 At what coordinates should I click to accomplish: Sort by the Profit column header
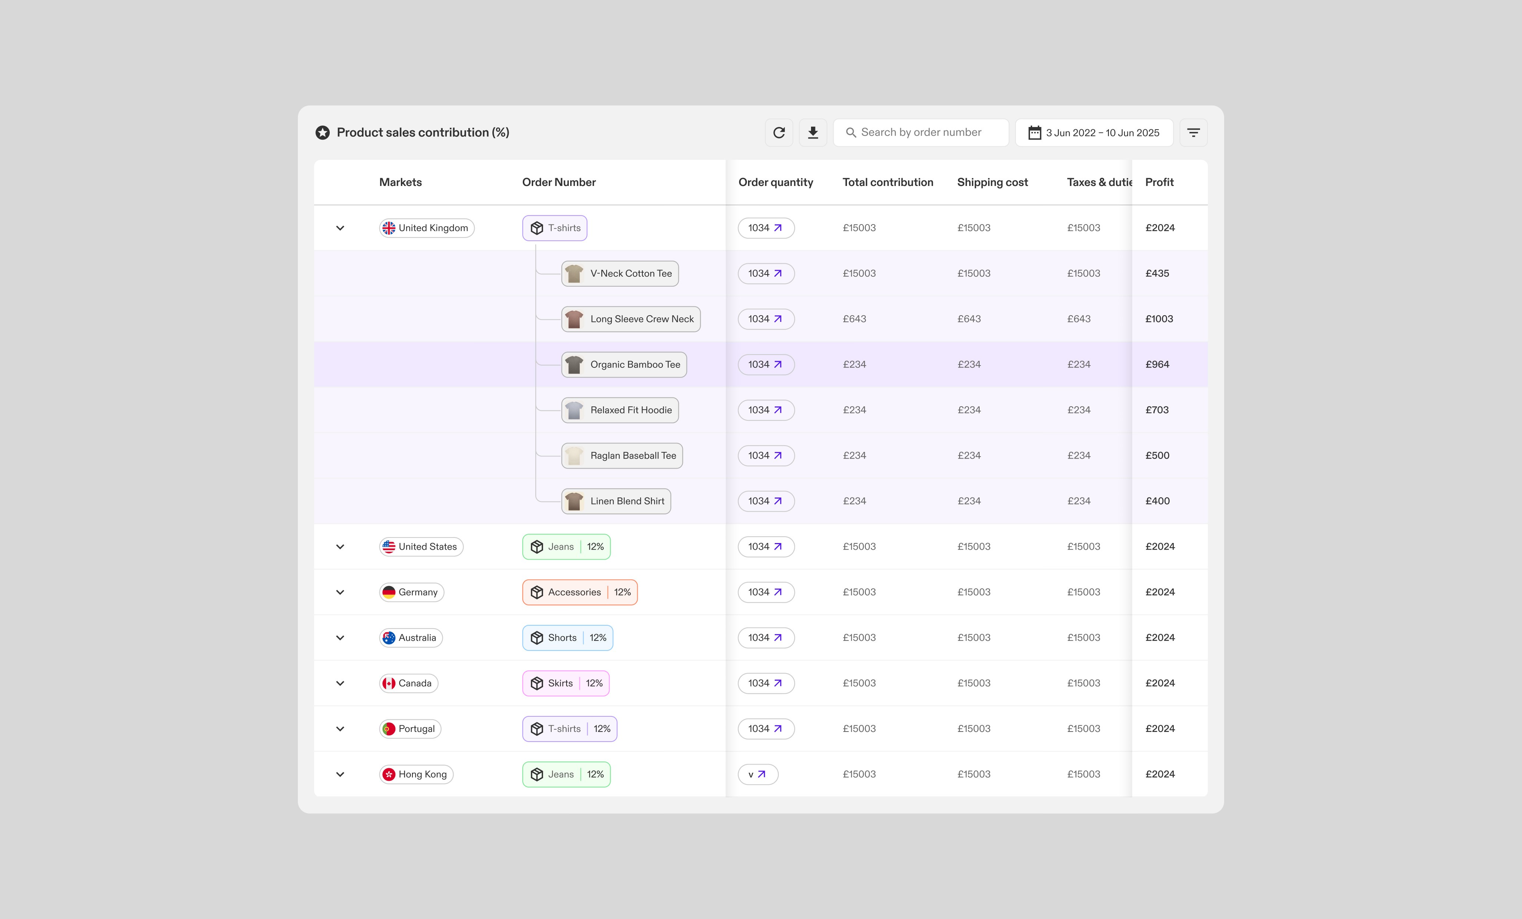coord(1159,182)
